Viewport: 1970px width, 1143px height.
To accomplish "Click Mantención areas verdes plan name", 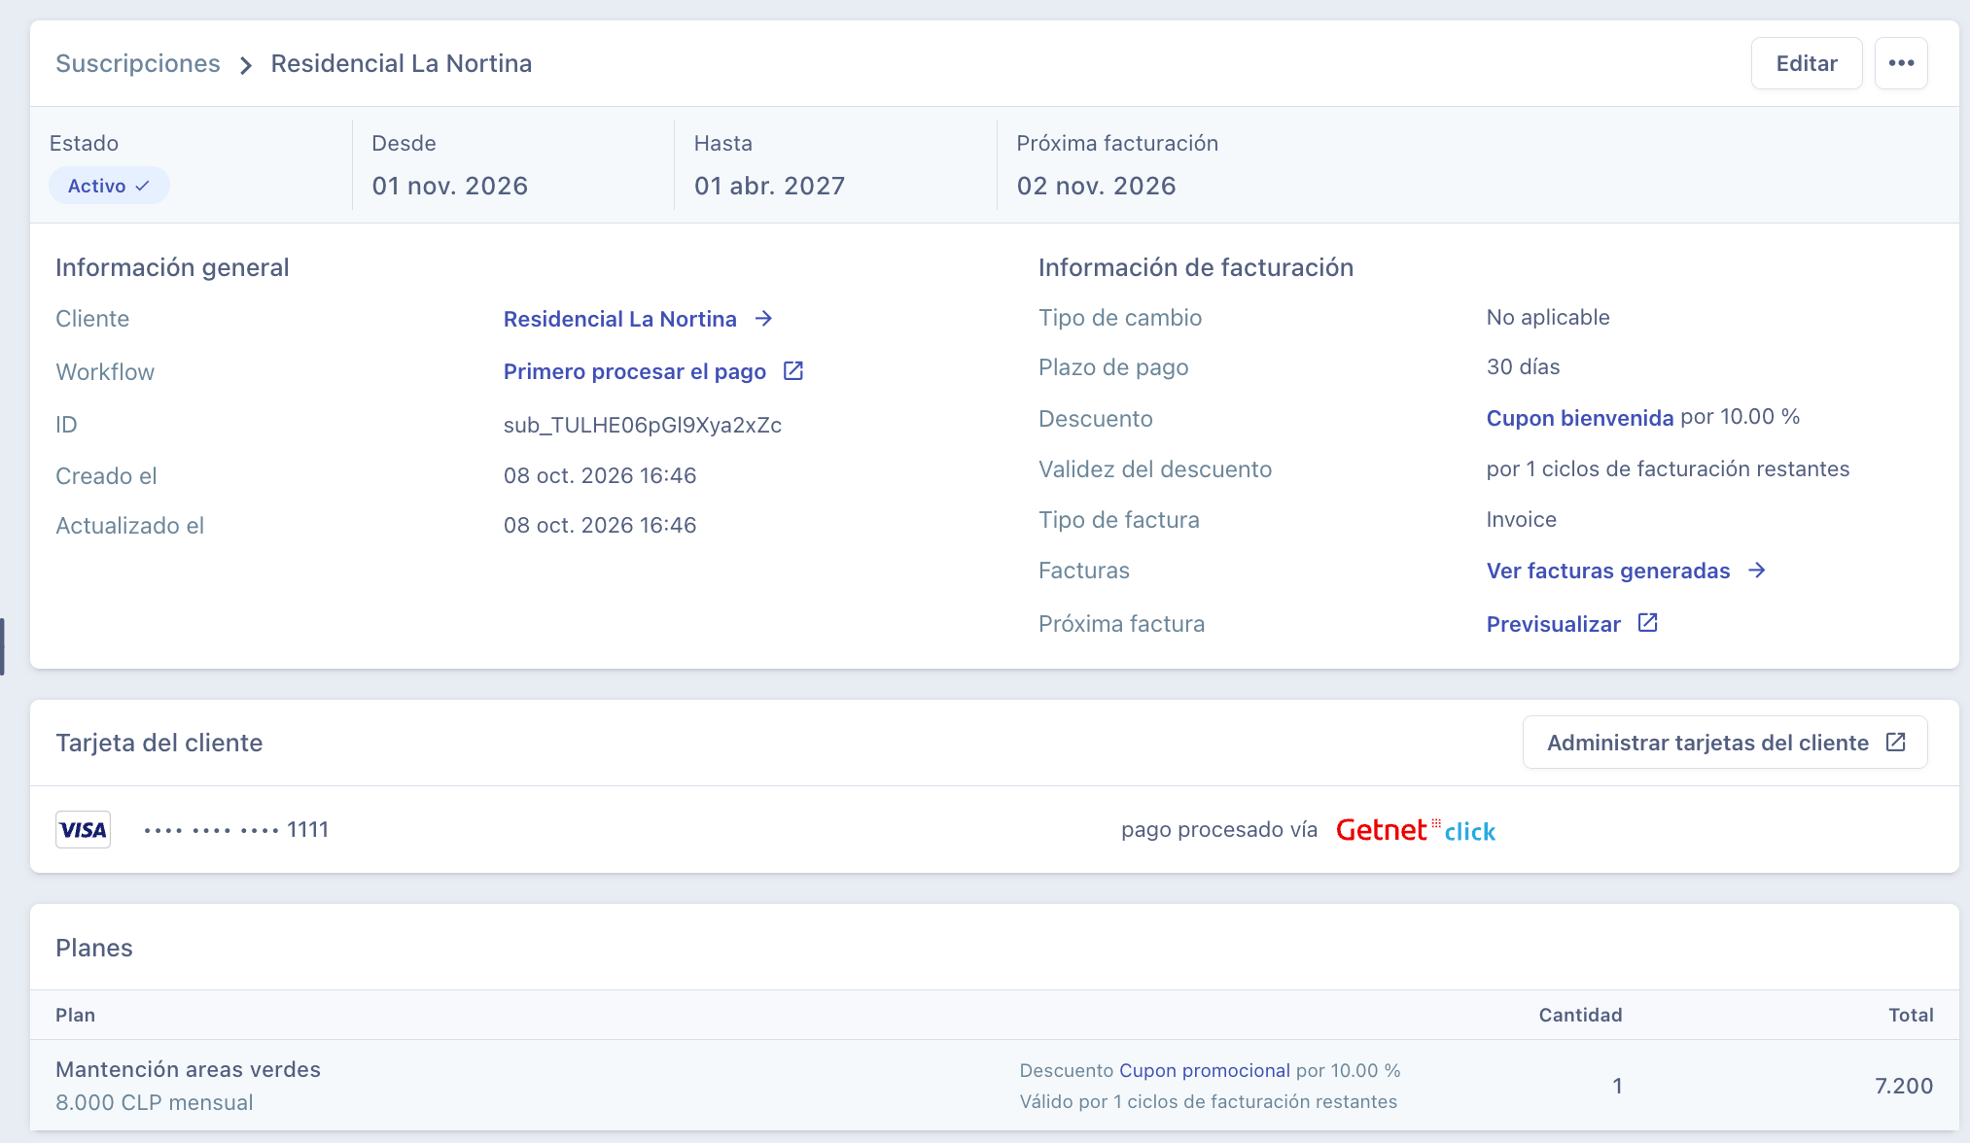I will pyautogui.click(x=189, y=1069).
